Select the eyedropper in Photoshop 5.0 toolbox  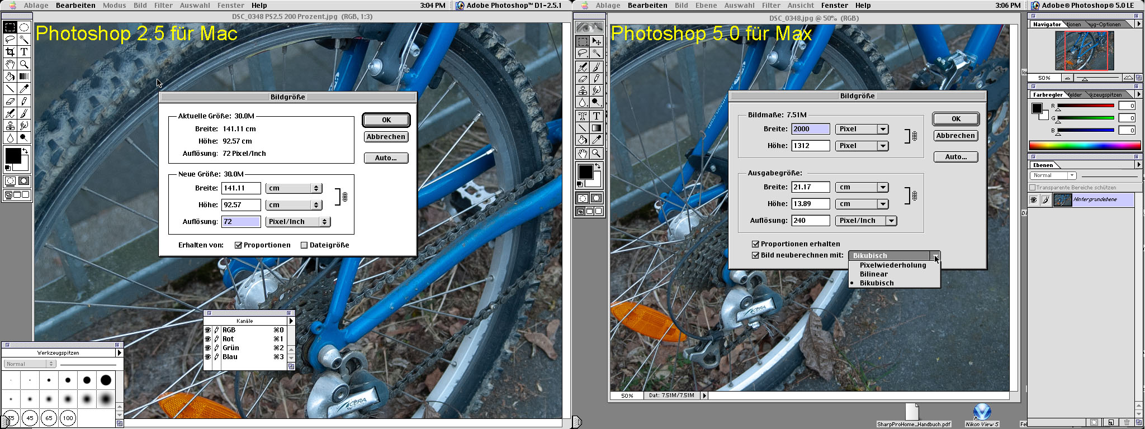point(597,140)
